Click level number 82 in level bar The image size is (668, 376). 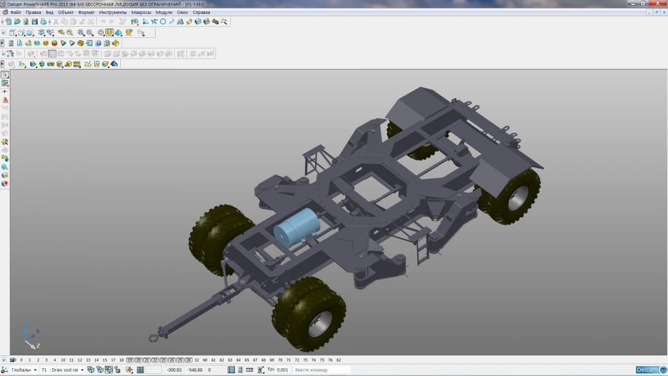[338, 360]
